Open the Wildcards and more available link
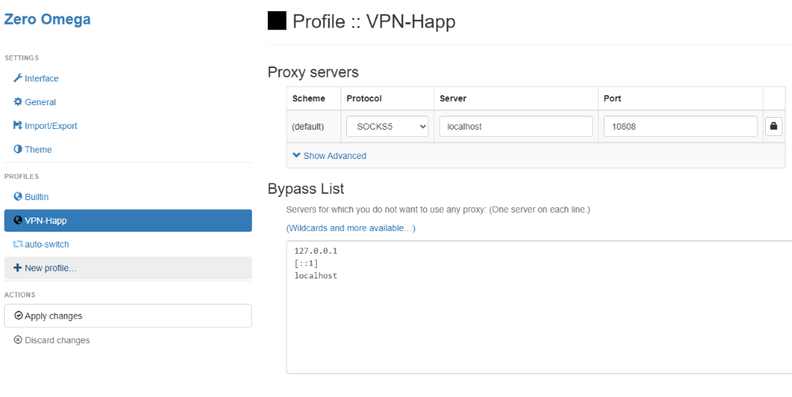 350,228
